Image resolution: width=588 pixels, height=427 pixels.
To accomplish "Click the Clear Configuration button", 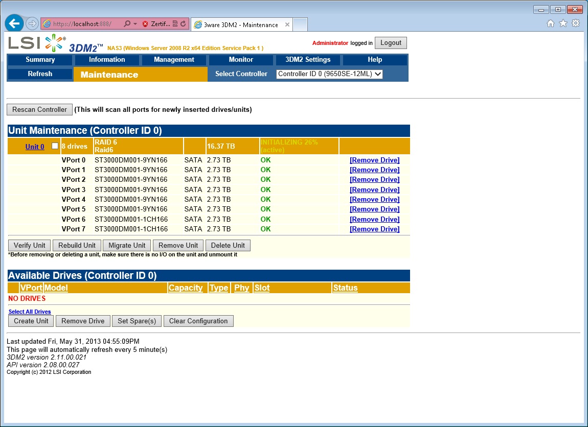I will click(198, 321).
